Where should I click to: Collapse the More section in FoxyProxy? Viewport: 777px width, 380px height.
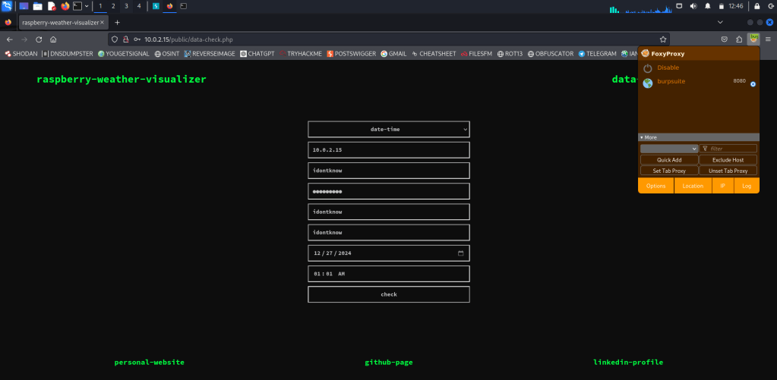click(x=649, y=137)
